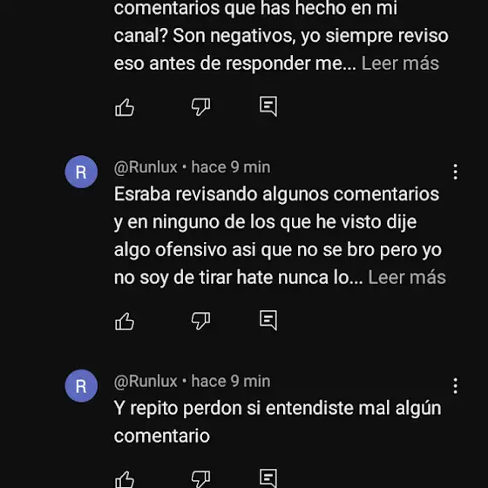Reply to Runlux's 'Esraba revisando' comment

pos(268,321)
